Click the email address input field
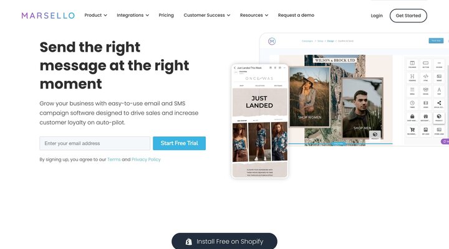Image resolution: width=449 pixels, height=249 pixels. tap(95, 143)
